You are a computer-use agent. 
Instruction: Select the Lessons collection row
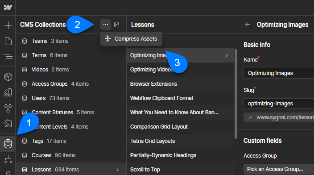pyautogui.click(x=71, y=169)
